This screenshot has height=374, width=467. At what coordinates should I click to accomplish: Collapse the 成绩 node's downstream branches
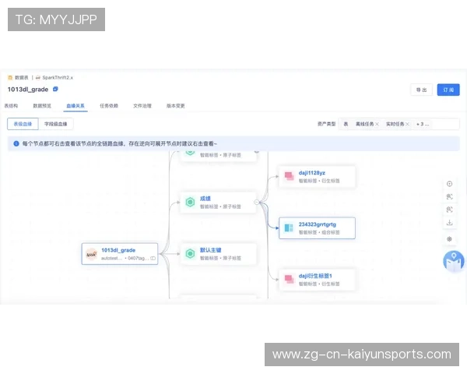pyautogui.click(x=257, y=203)
